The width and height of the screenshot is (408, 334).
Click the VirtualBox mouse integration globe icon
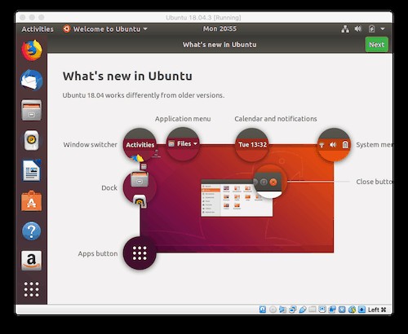pyautogui.click(x=352, y=310)
